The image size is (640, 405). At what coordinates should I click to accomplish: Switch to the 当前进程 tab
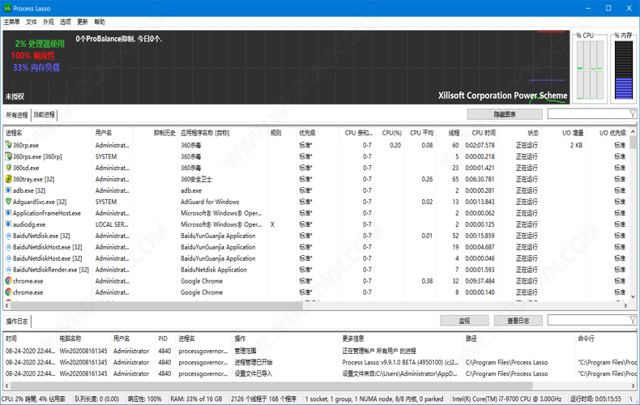pos(44,115)
